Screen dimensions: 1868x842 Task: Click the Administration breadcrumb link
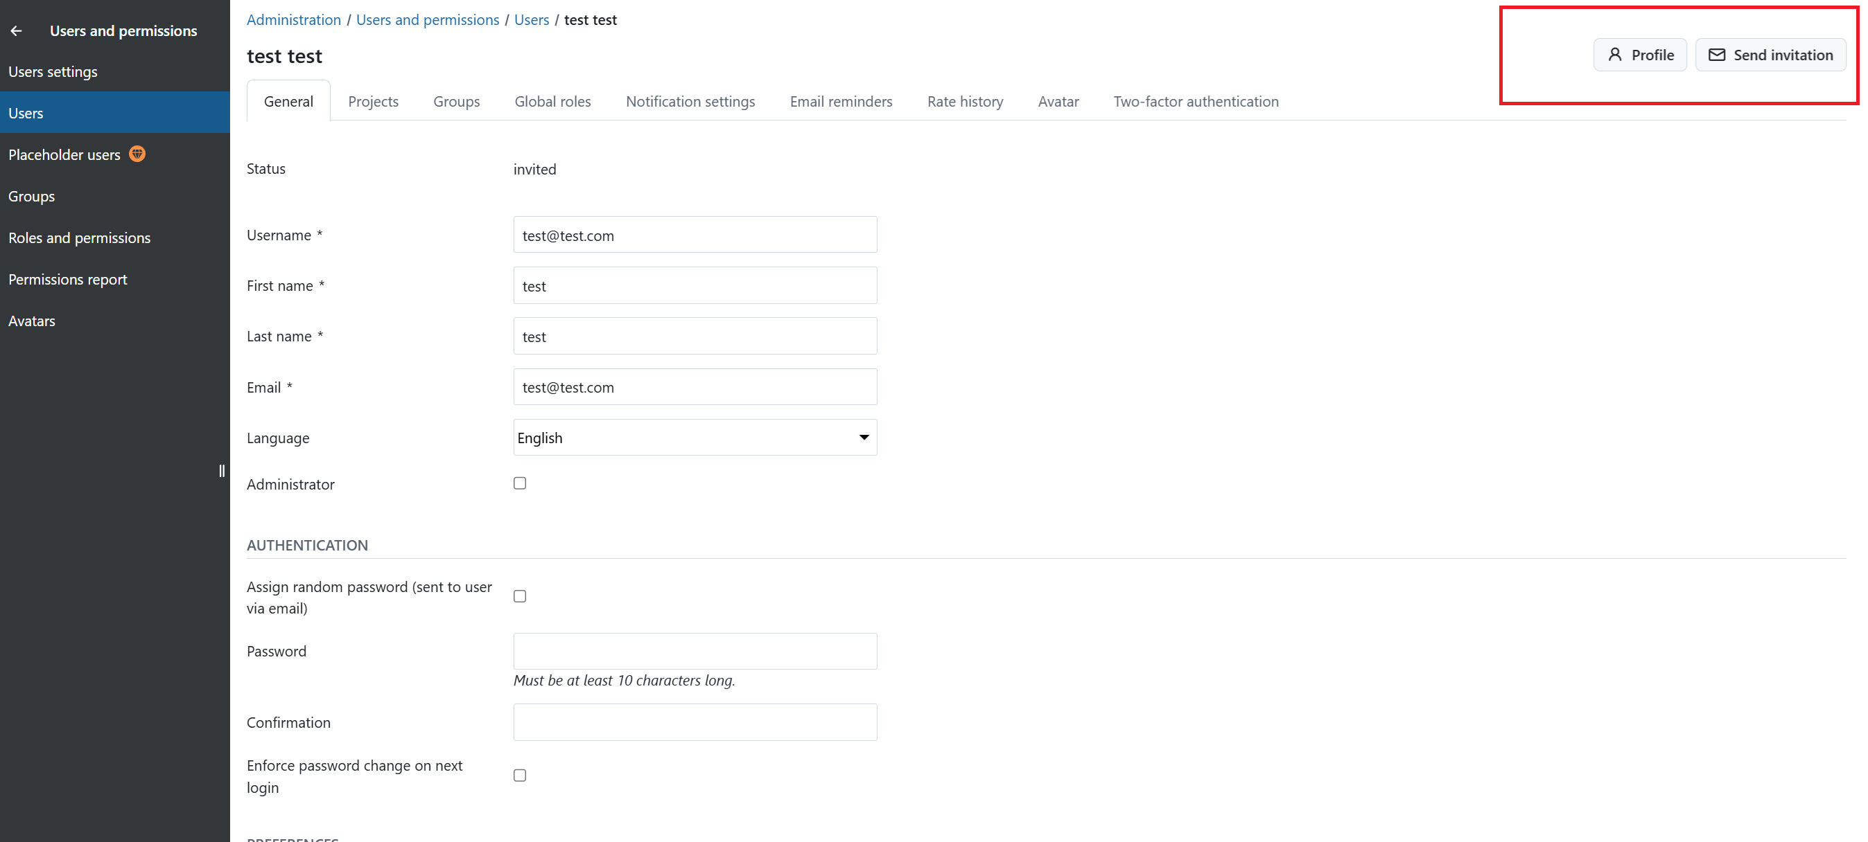click(293, 19)
